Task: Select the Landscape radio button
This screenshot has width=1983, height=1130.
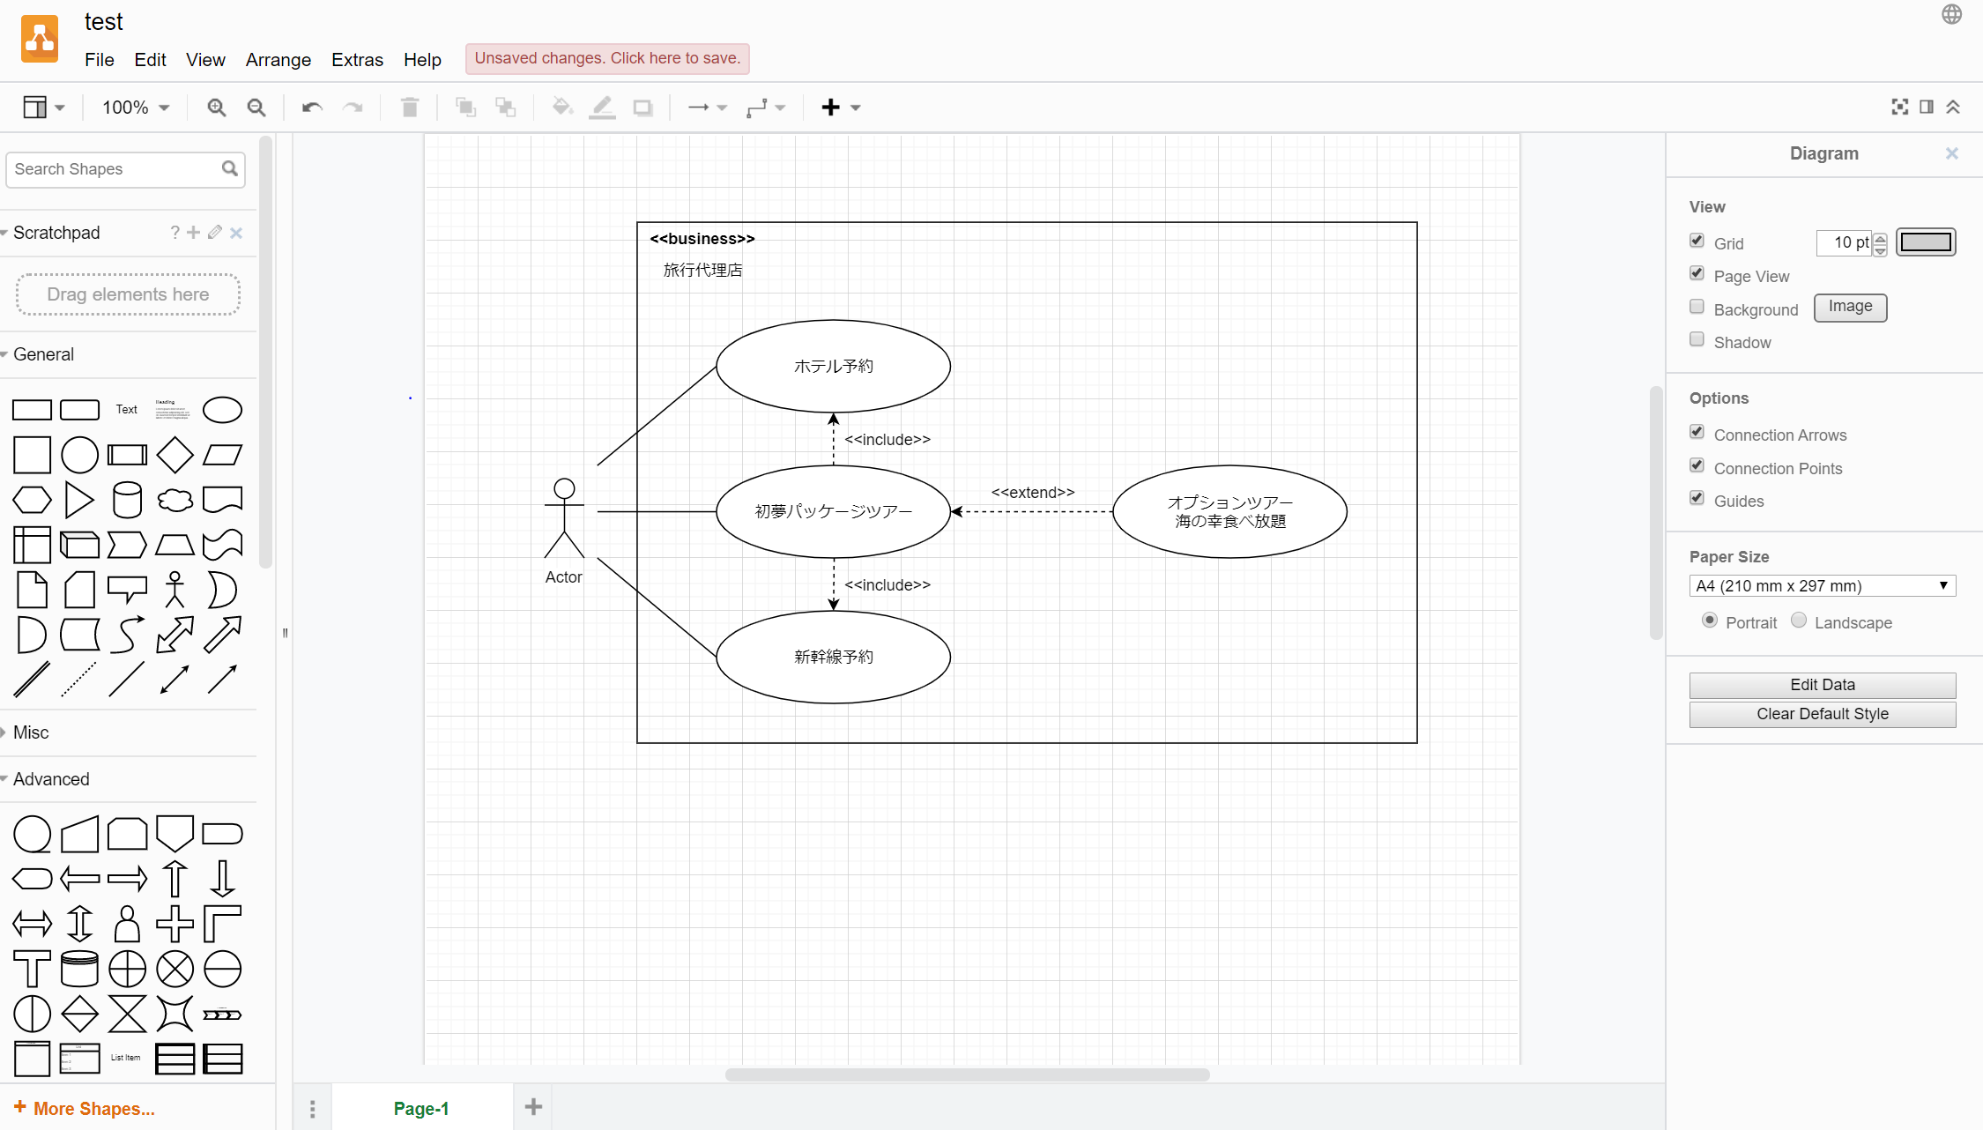Action: click(1799, 621)
